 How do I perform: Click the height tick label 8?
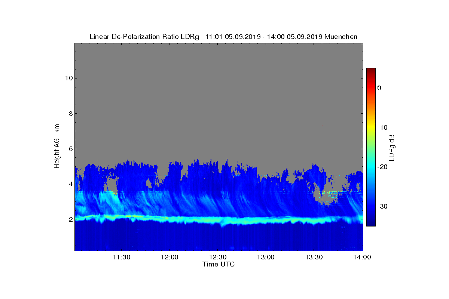(70, 114)
